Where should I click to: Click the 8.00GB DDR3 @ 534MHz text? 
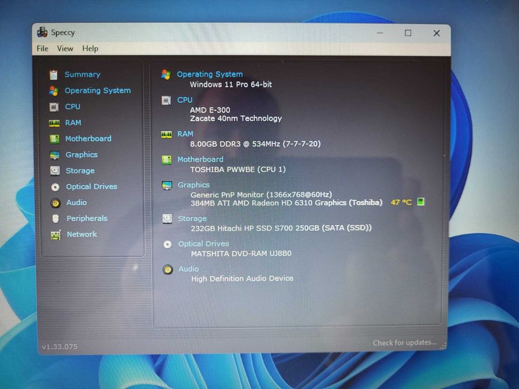pos(255,144)
